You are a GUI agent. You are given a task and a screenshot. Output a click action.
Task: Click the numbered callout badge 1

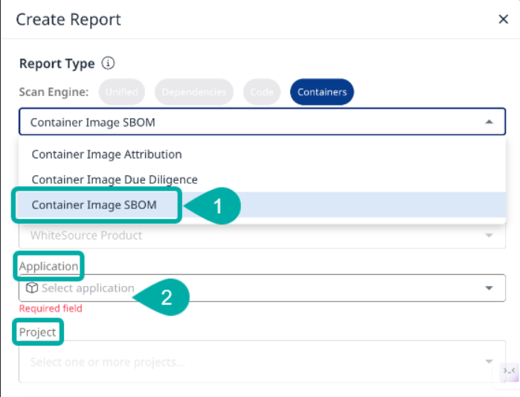(x=217, y=206)
